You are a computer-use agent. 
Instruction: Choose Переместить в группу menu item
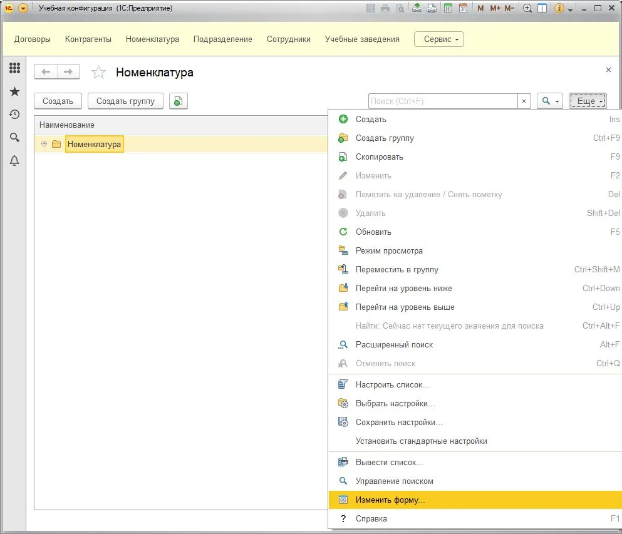(475, 270)
